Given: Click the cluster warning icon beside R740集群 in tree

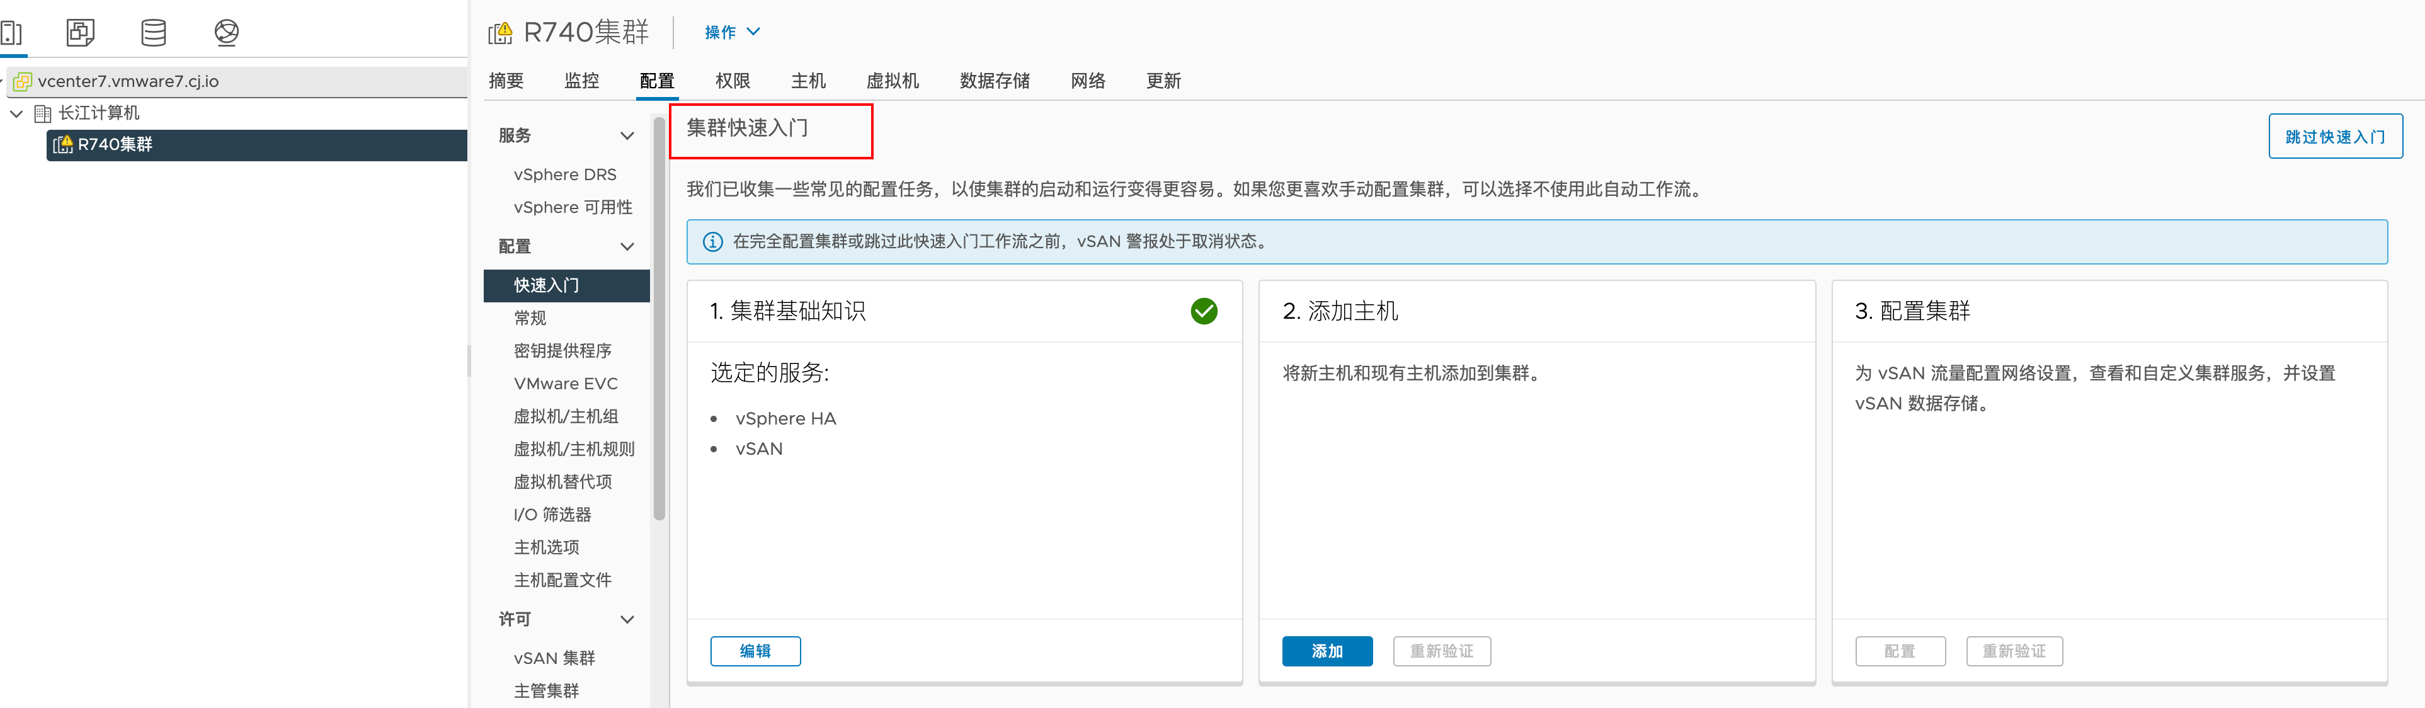Looking at the screenshot, I should tap(63, 144).
